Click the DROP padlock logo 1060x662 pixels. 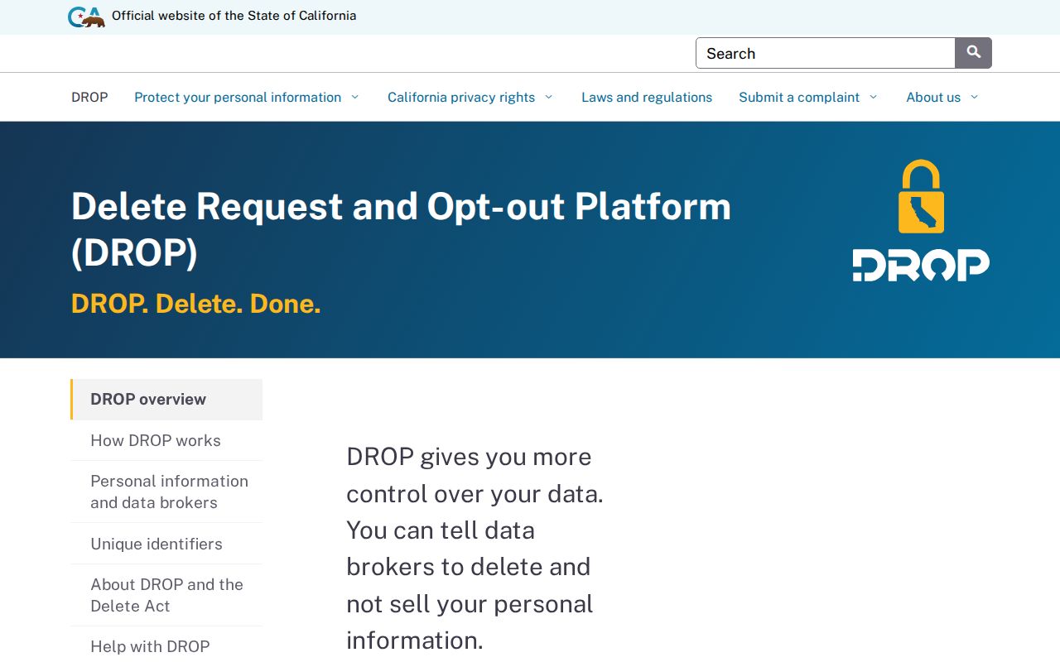[x=921, y=220]
